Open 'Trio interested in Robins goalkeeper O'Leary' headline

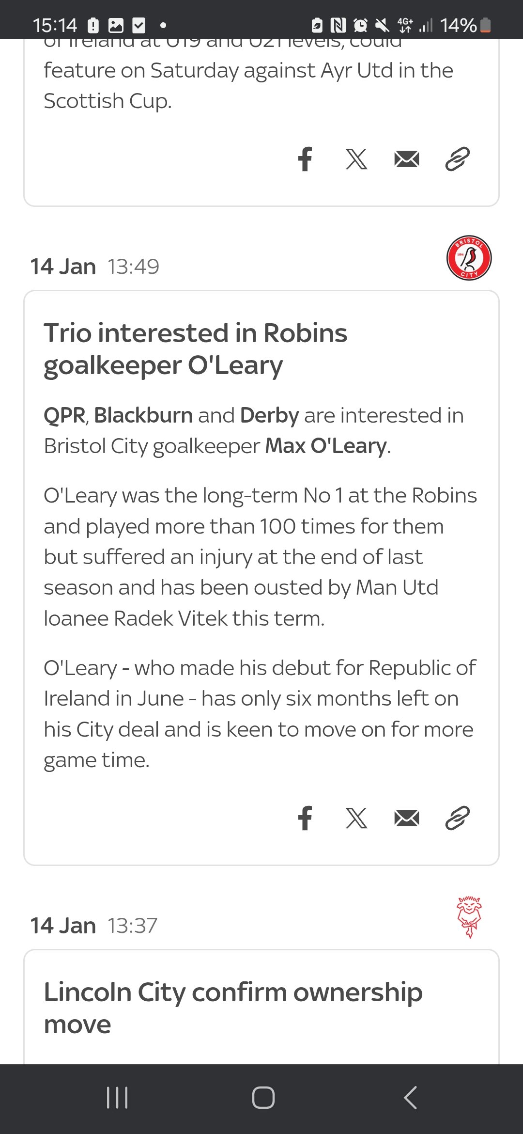point(195,349)
